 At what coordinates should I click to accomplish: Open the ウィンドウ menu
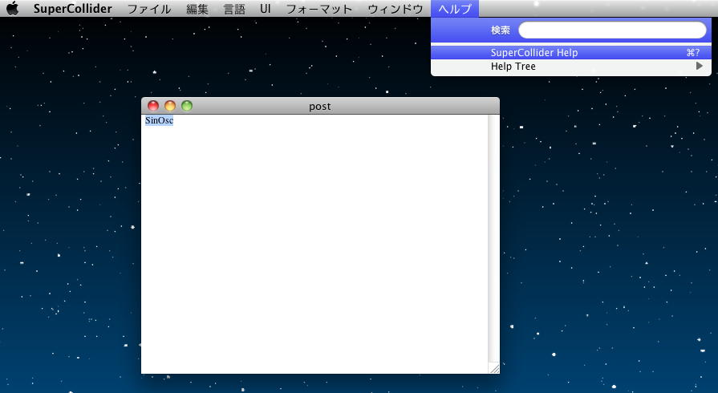pyautogui.click(x=396, y=9)
